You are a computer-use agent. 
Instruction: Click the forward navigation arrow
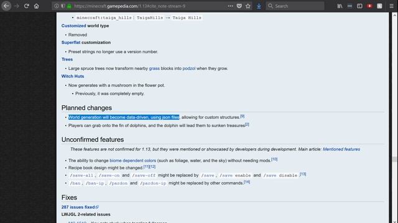pyautogui.click(x=17, y=6)
